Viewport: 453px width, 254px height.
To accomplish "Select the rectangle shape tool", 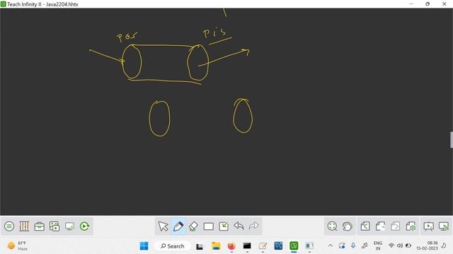I will coord(209,226).
